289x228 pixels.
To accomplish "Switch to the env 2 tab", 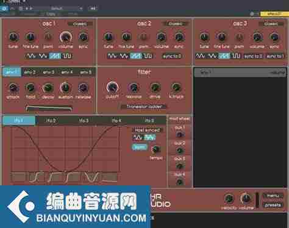I will (x=30, y=72).
